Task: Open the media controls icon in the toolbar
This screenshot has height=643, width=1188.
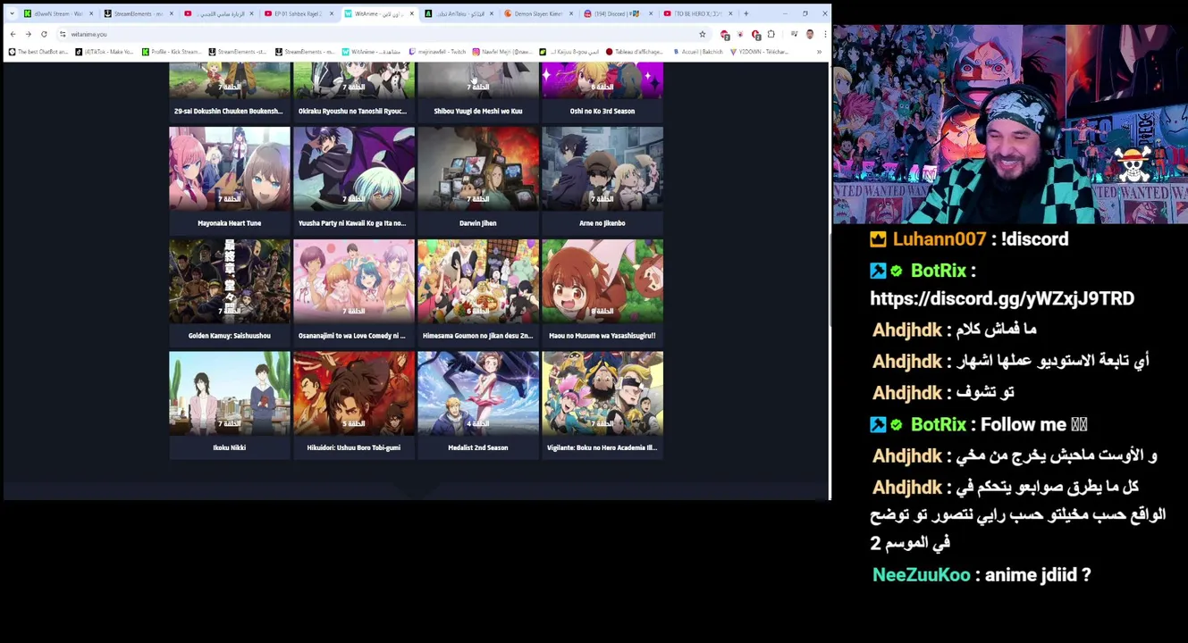Action: click(x=794, y=34)
